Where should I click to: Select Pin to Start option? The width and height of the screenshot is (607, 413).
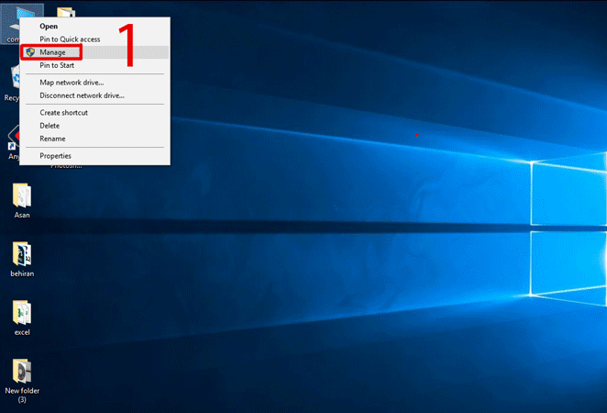(x=56, y=65)
